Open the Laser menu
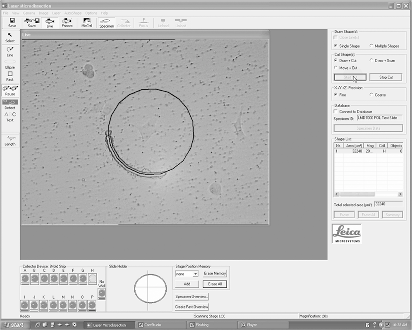Viewport: 412px width, 330px height. (56, 13)
